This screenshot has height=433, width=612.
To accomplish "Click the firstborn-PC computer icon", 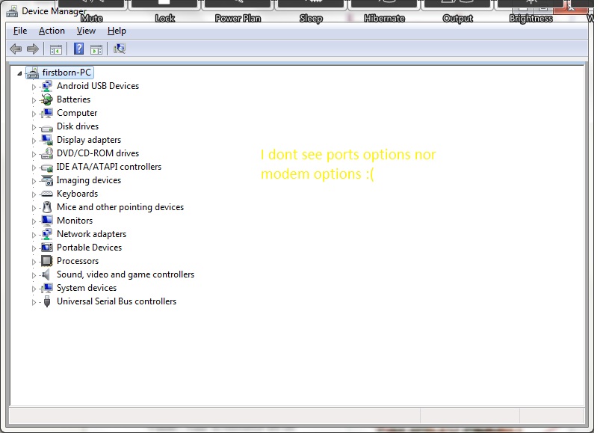I will (32, 73).
